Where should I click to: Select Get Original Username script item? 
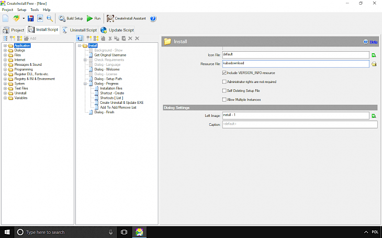coord(110,55)
